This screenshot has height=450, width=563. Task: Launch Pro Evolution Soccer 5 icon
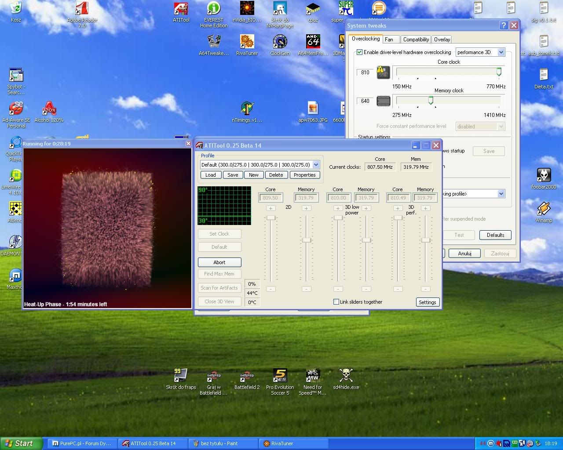pos(280,382)
